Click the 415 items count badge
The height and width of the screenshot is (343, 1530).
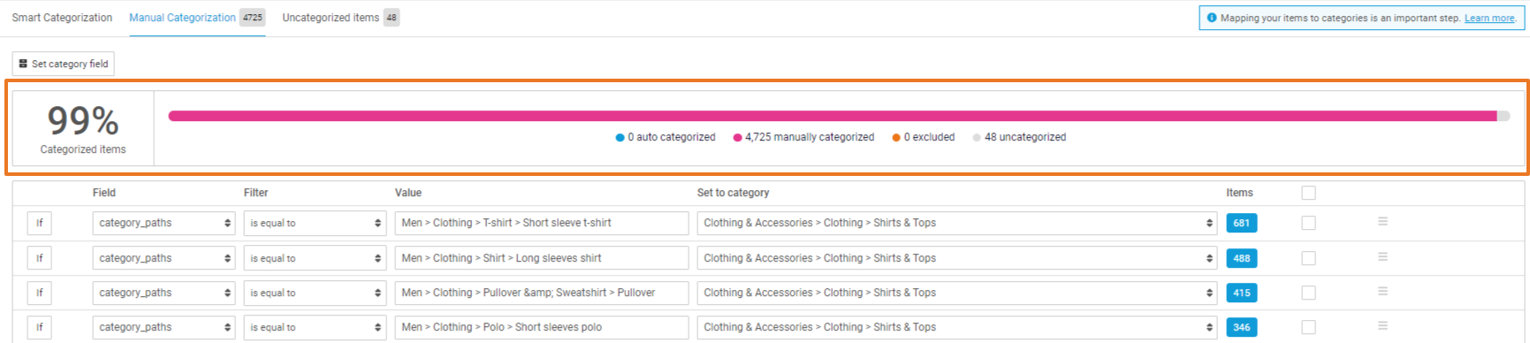click(1241, 293)
